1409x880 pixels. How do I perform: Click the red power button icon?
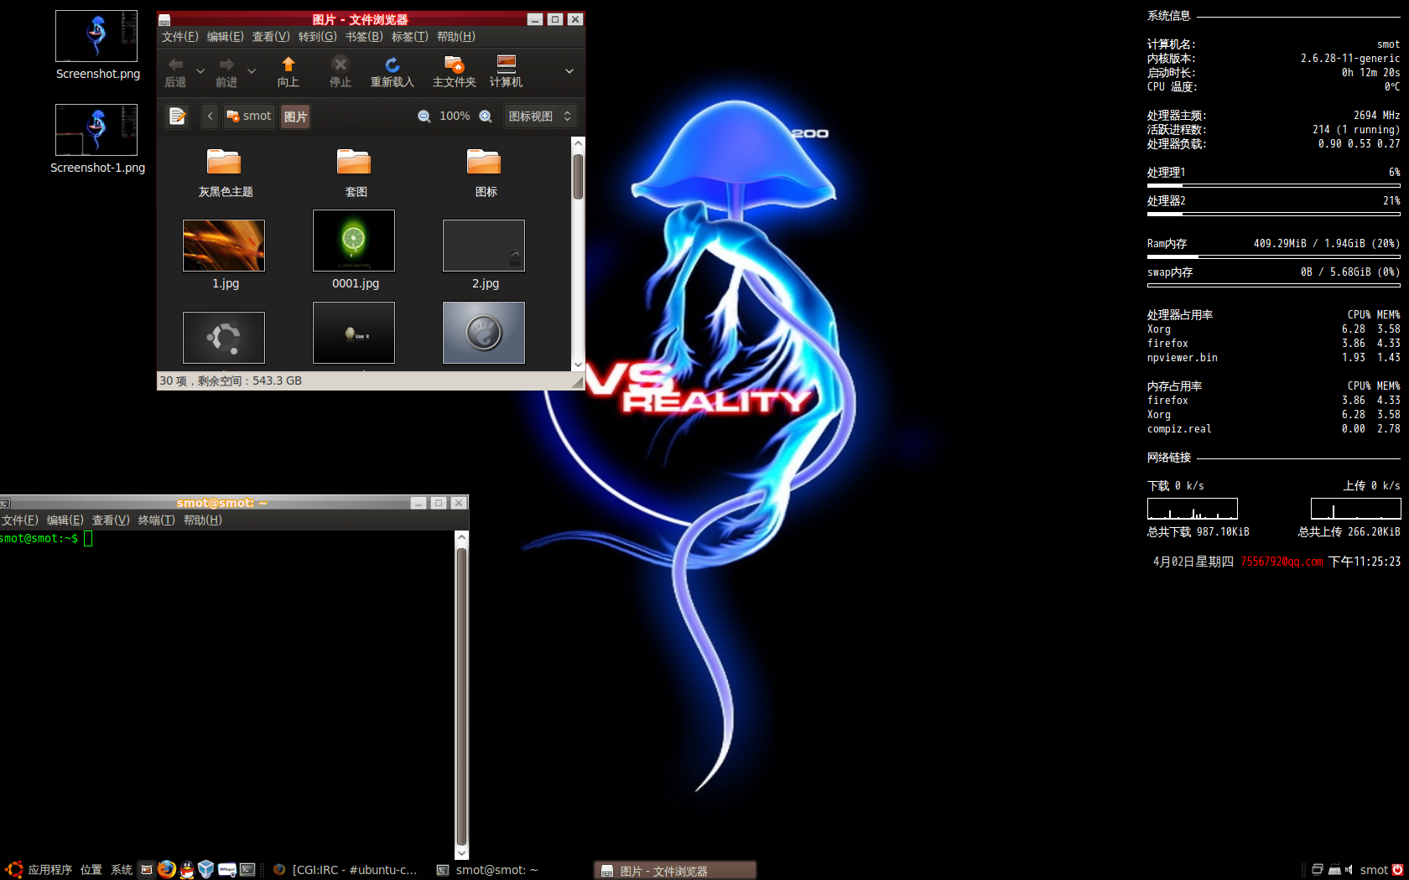tap(1398, 870)
